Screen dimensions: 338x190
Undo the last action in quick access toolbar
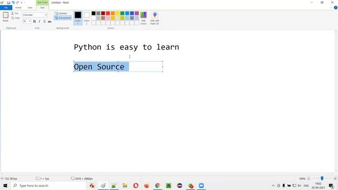[13, 3]
